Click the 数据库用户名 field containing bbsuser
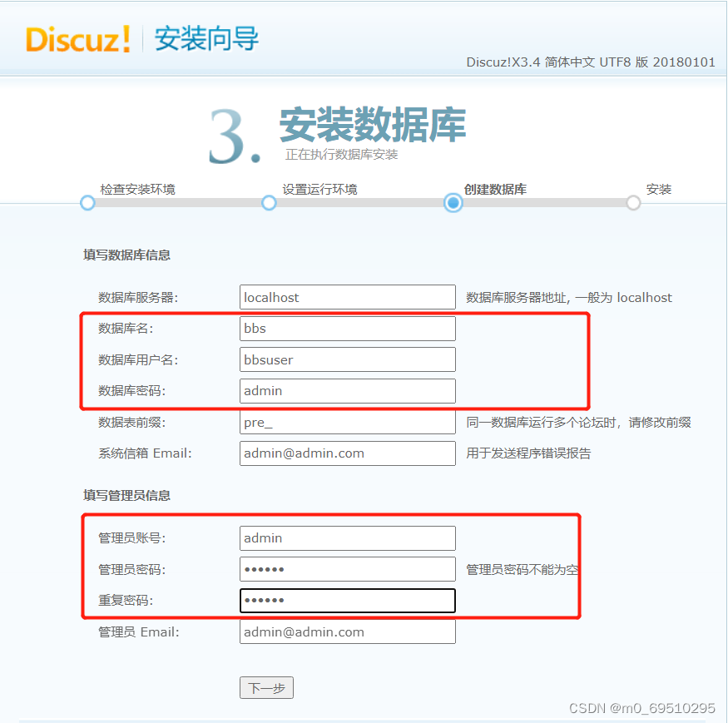Image resolution: width=728 pixels, height=723 pixels. pyautogui.click(x=347, y=359)
